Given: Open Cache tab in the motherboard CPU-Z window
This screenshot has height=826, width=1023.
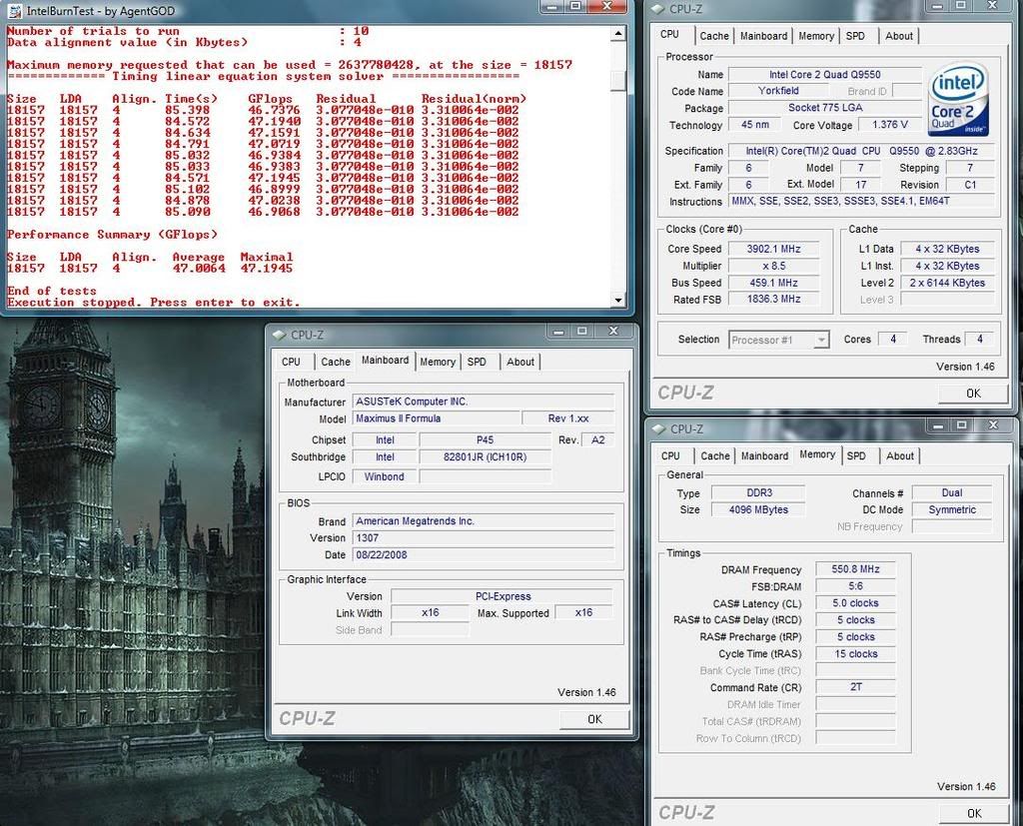Looking at the screenshot, I should click(x=336, y=362).
